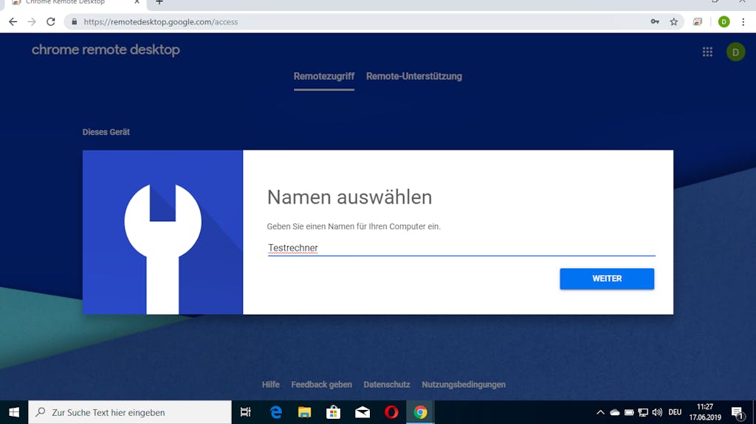The image size is (756, 424).
Task: Click the computer name field containing Testrechner
Action: 461,248
